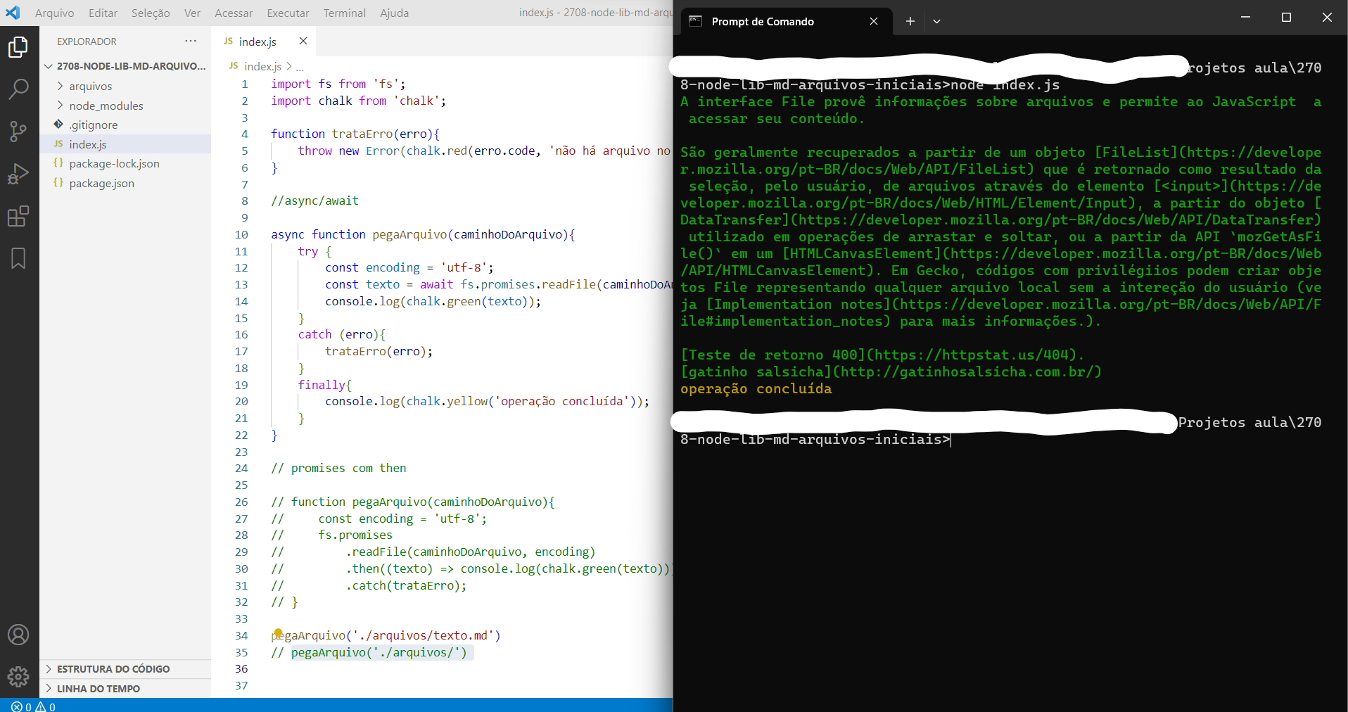Click '// promises com then' comment
Viewport: 1348px width, 712px height.
338,468
